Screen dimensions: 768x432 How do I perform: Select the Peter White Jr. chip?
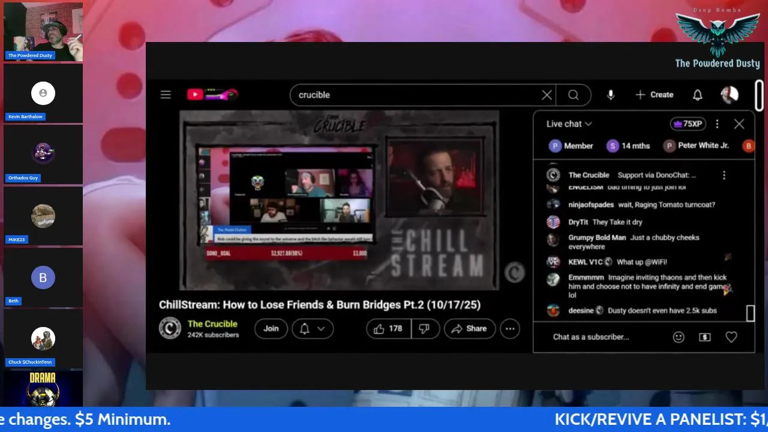tap(696, 146)
